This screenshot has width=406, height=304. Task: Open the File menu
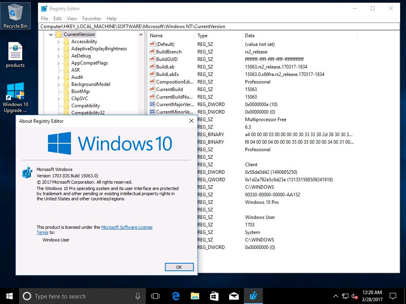[44, 18]
